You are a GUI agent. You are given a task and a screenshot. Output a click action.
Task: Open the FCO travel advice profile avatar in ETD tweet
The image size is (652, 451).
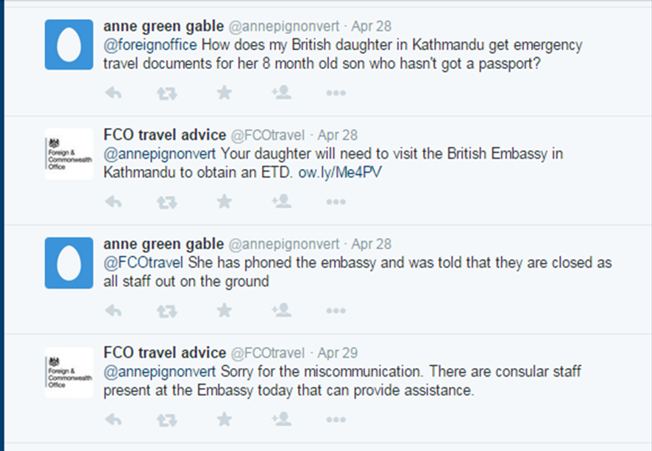[x=68, y=154]
